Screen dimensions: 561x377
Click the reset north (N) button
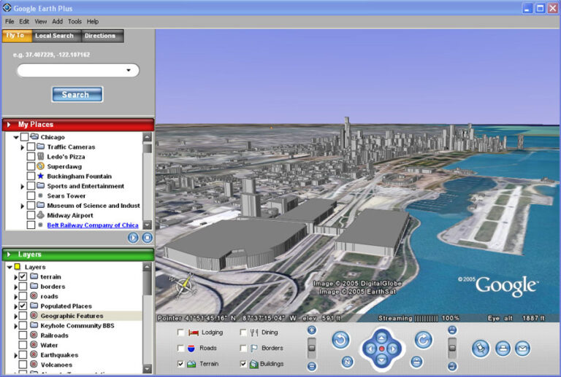347,362
